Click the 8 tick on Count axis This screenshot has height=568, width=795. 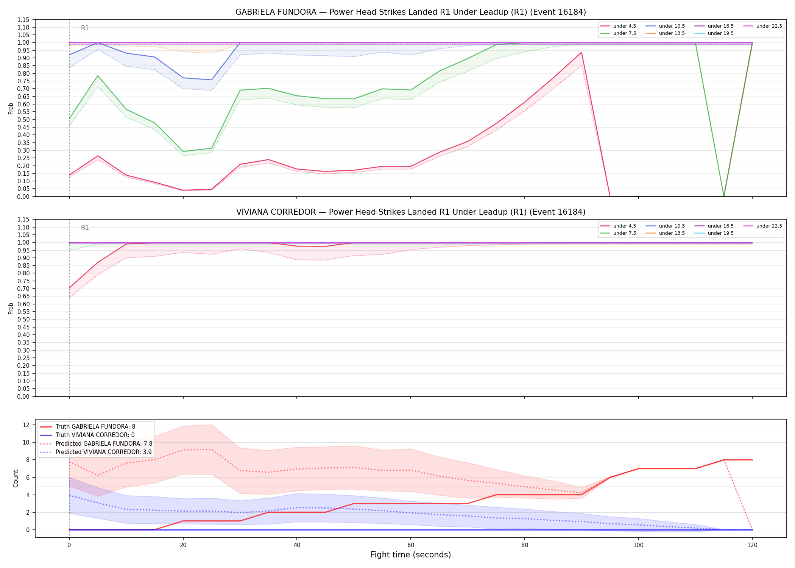pyautogui.click(x=28, y=460)
